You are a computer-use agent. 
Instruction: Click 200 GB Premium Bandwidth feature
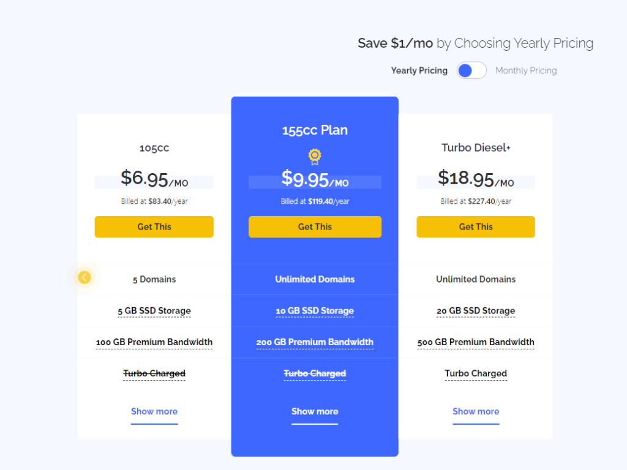click(315, 342)
